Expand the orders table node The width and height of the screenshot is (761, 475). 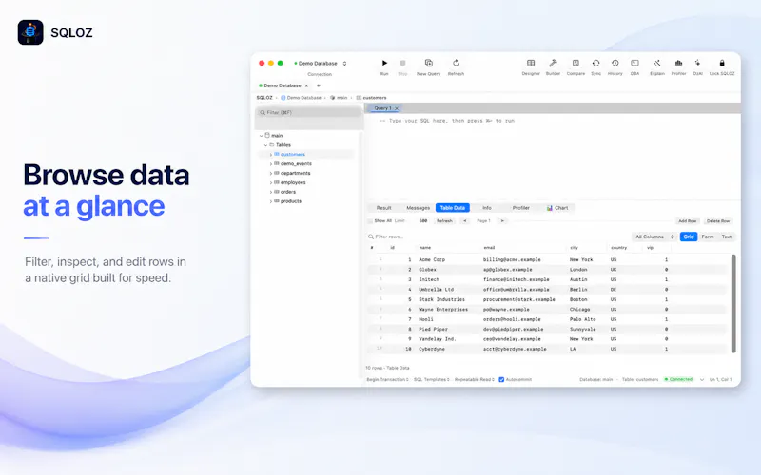tap(271, 192)
